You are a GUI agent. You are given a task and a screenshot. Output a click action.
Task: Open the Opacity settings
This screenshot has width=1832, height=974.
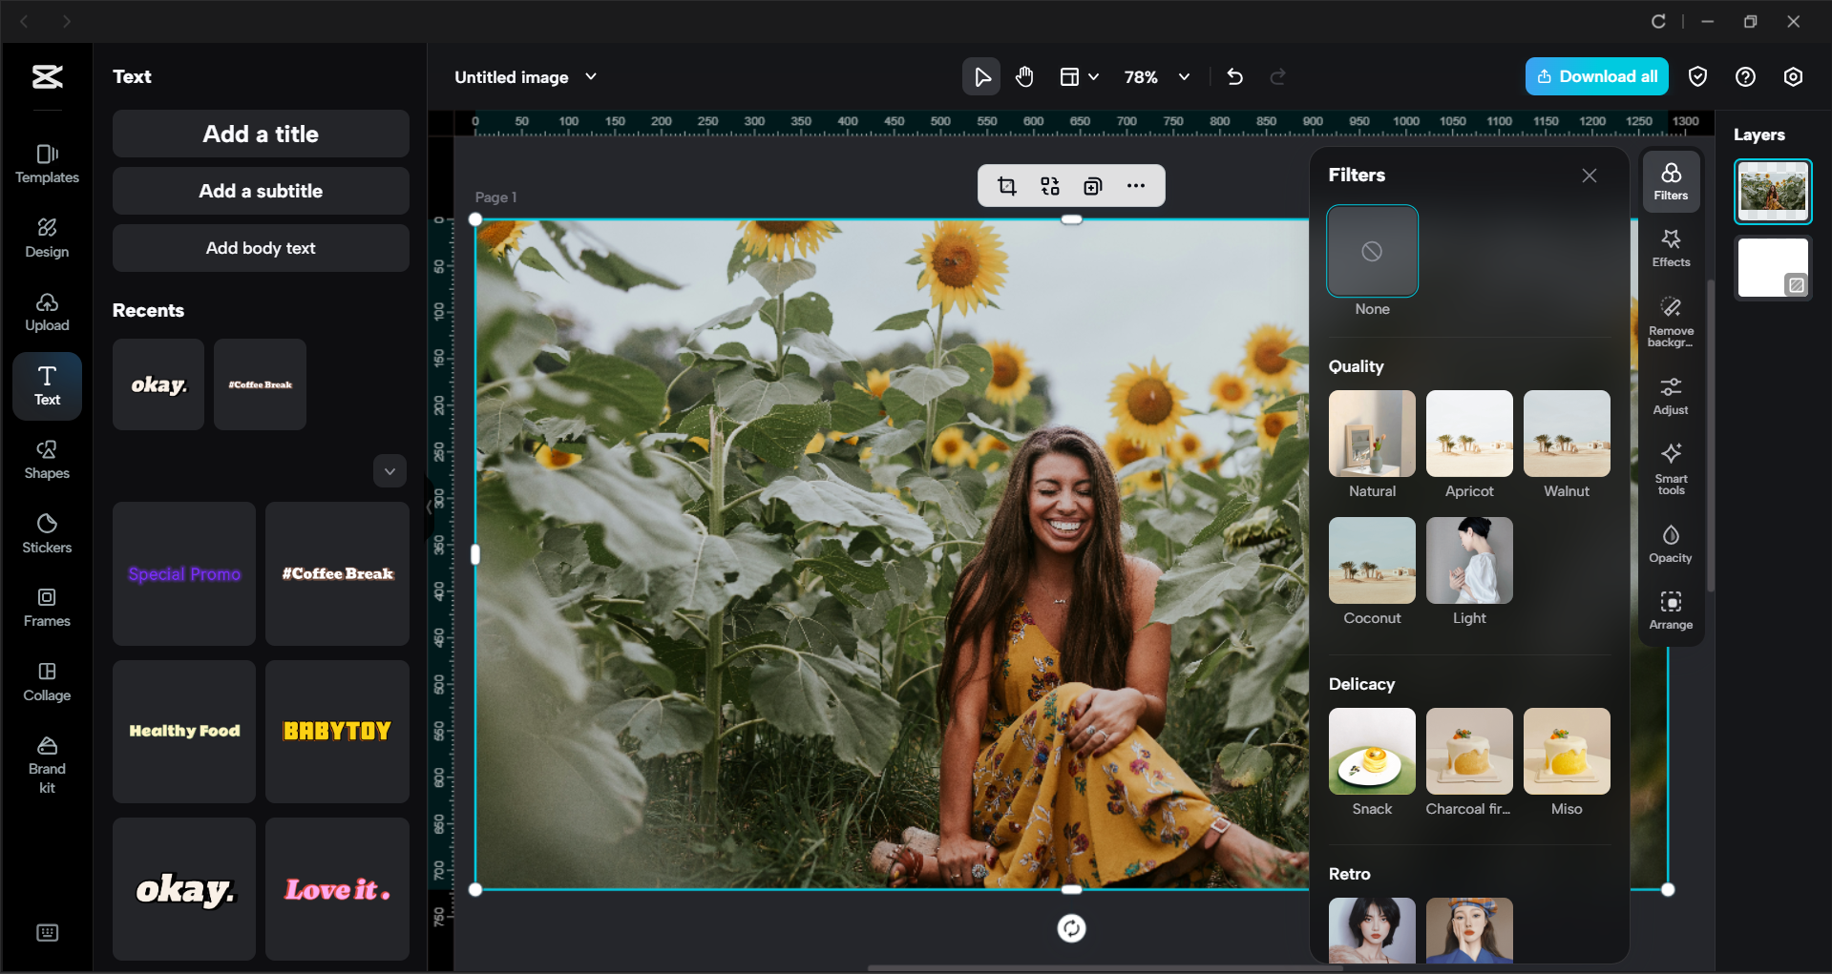pos(1670,542)
